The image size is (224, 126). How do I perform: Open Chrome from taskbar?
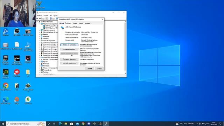click(x=83, y=124)
